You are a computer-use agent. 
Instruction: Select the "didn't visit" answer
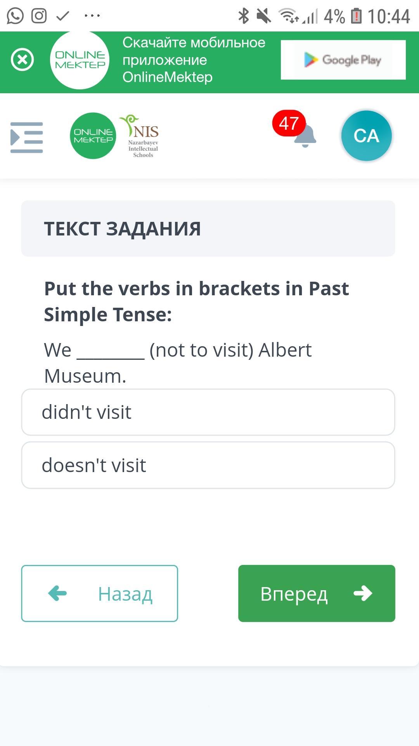click(x=208, y=412)
